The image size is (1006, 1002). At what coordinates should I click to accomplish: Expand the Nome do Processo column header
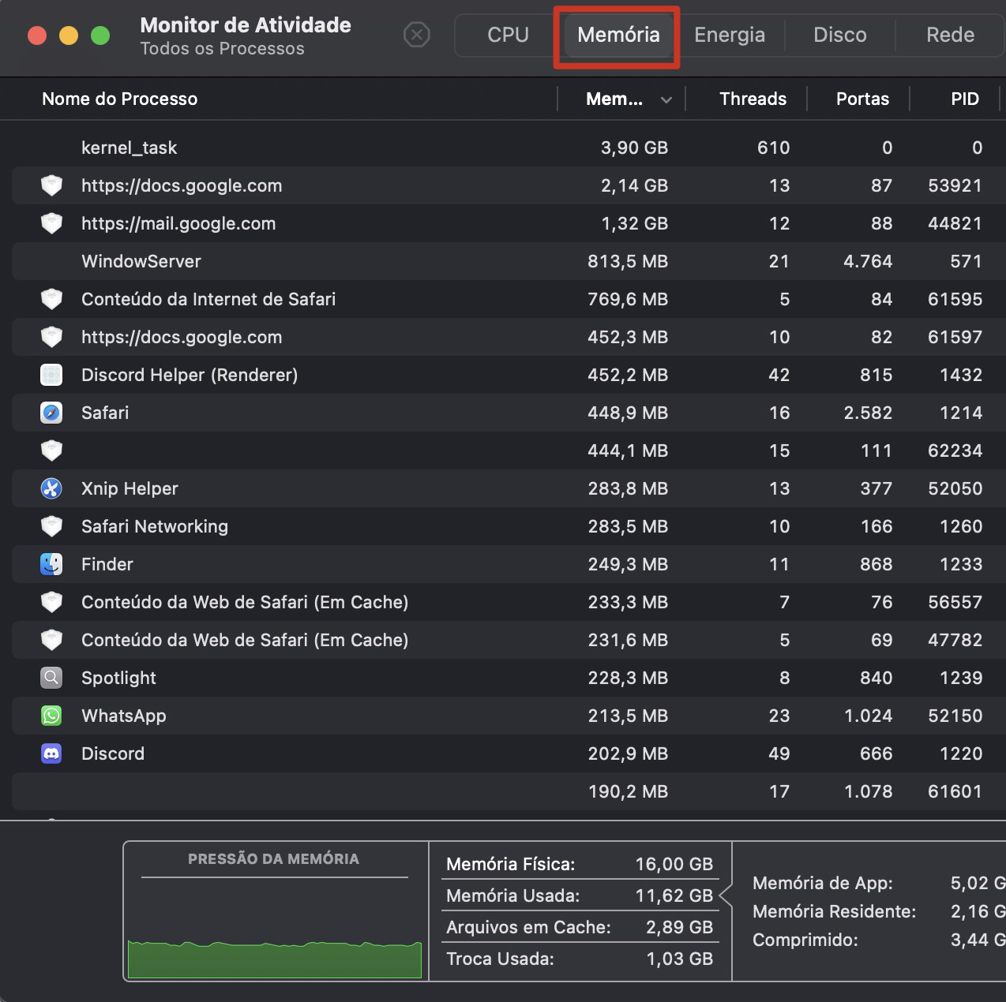tap(119, 99)
